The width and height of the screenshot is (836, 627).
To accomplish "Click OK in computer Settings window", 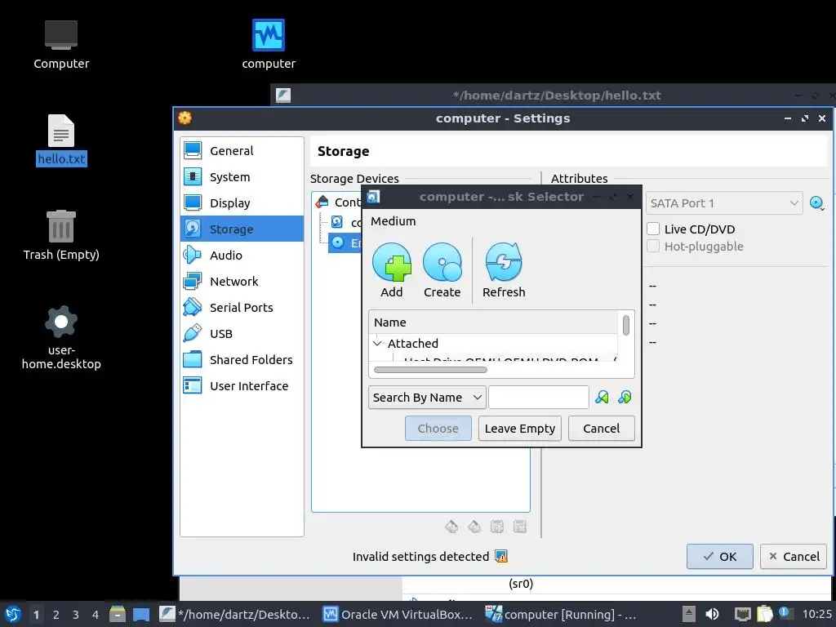I will click(720, 556).
